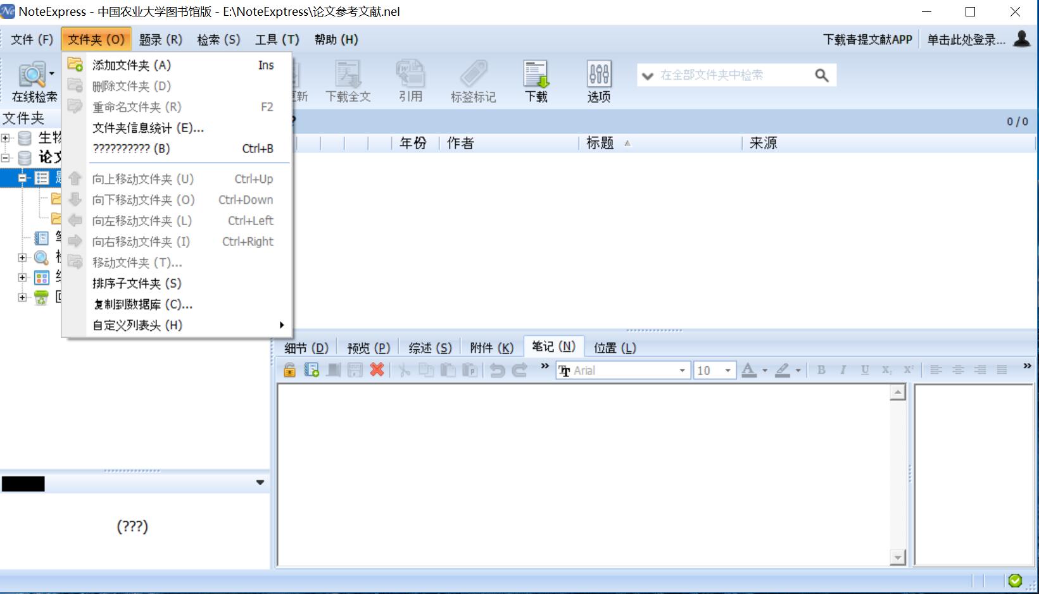Switch to the Attachments (附件) tab
1039x594 pixels.
pyautogui.click(x=492, y=347)
